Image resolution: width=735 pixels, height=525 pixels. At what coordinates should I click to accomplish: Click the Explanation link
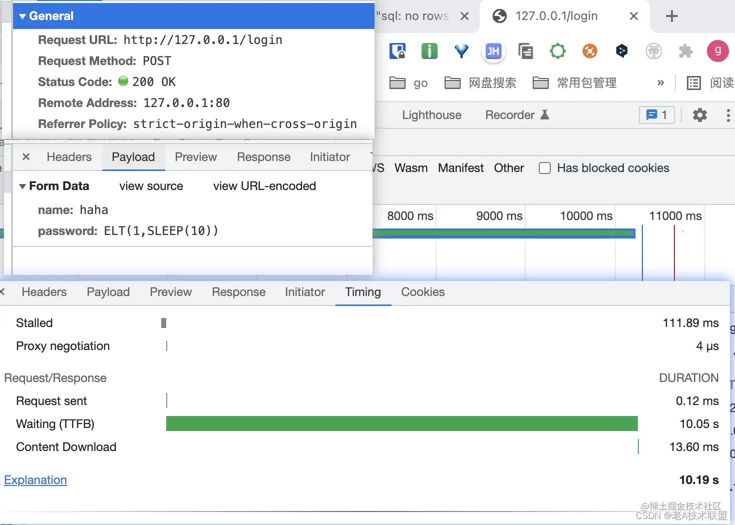click(x=36, y=480)
